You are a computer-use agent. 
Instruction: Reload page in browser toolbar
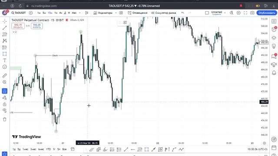coord(20,6)
